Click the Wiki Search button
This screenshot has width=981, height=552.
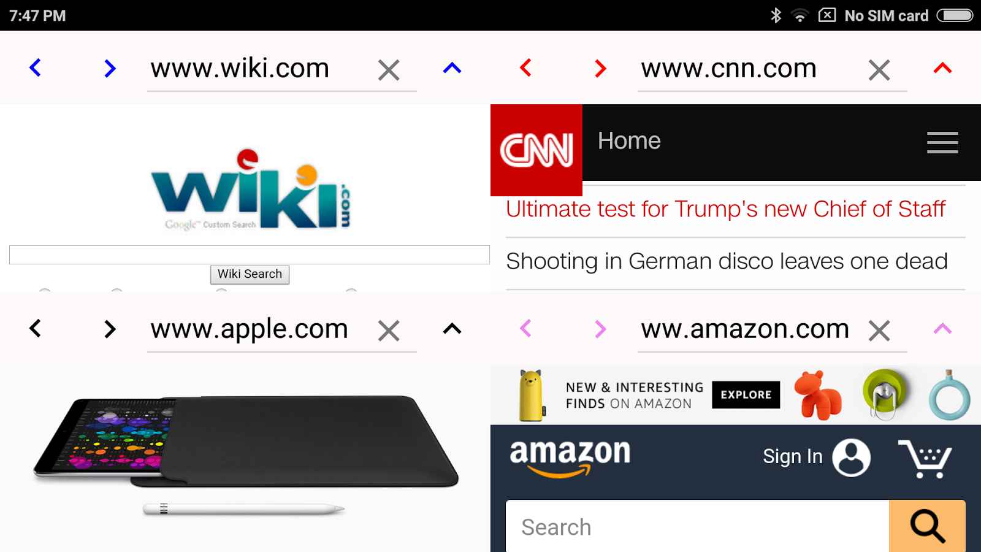(x=250, y=274)
